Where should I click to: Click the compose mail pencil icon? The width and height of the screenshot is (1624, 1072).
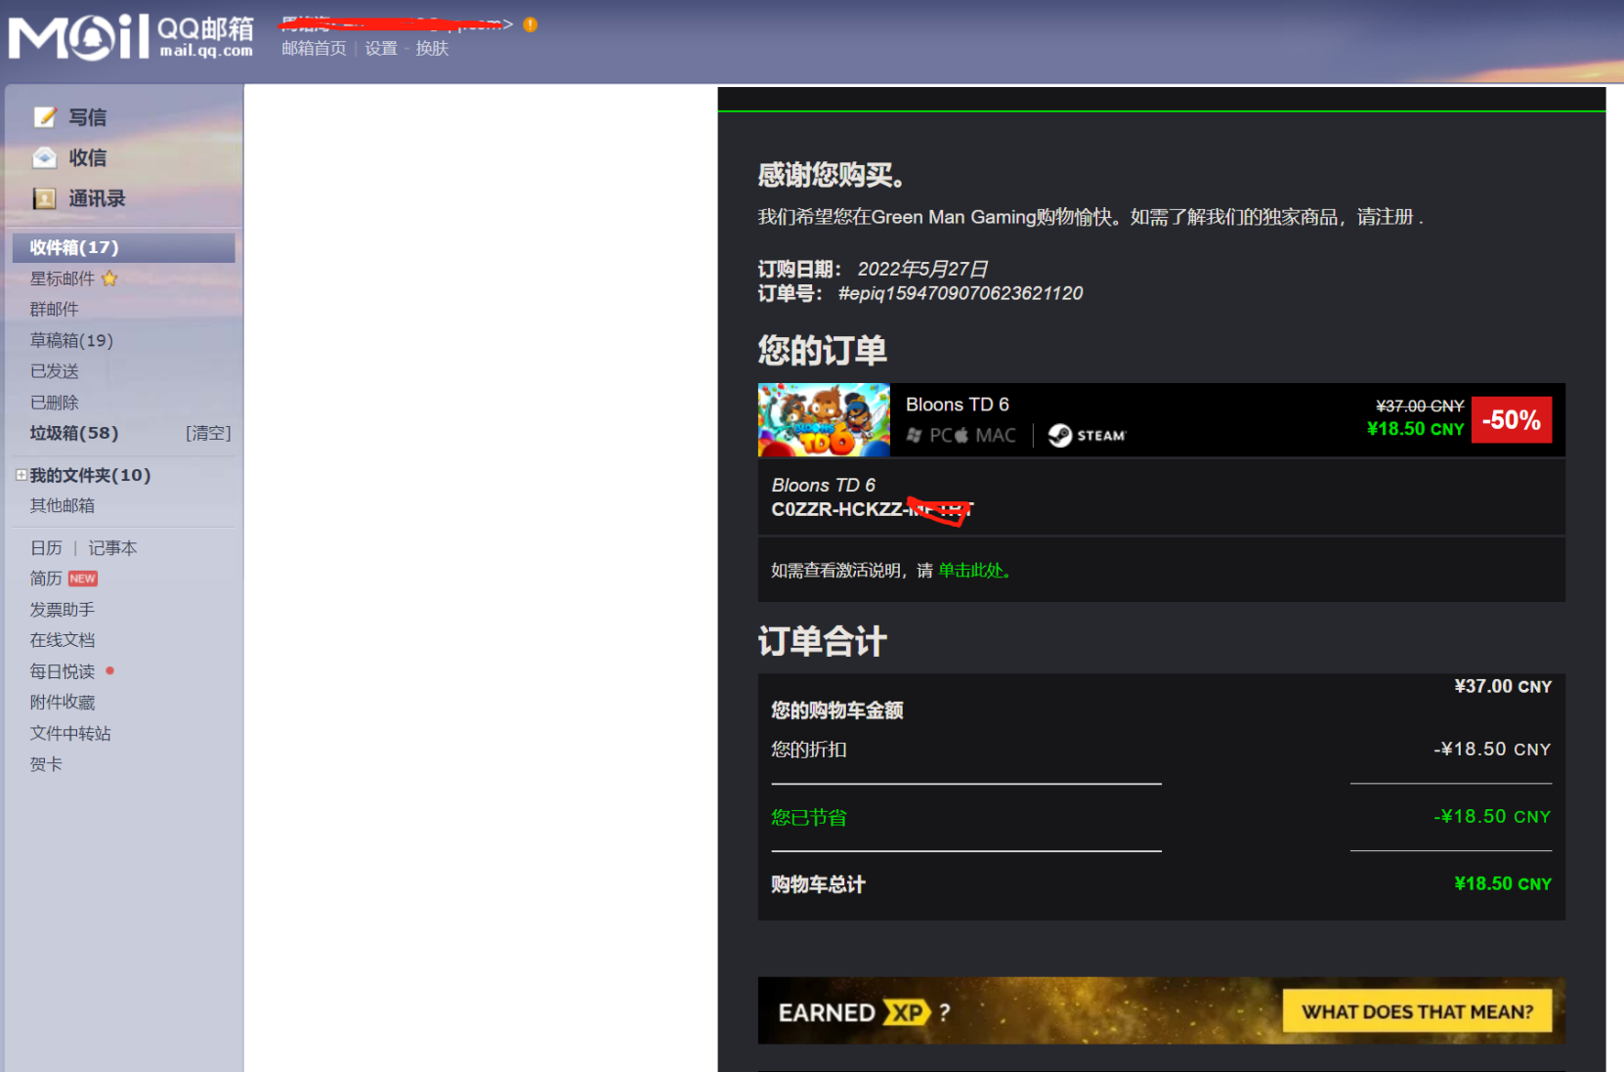45,117
